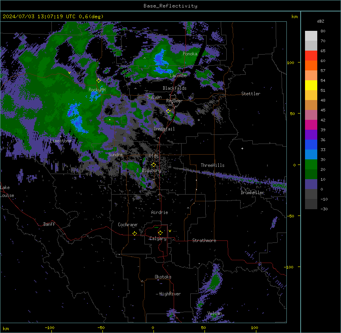This screenshot has height=333, width=341.
Task: Click the km unit label at bottom left
Action: point(6,328)
